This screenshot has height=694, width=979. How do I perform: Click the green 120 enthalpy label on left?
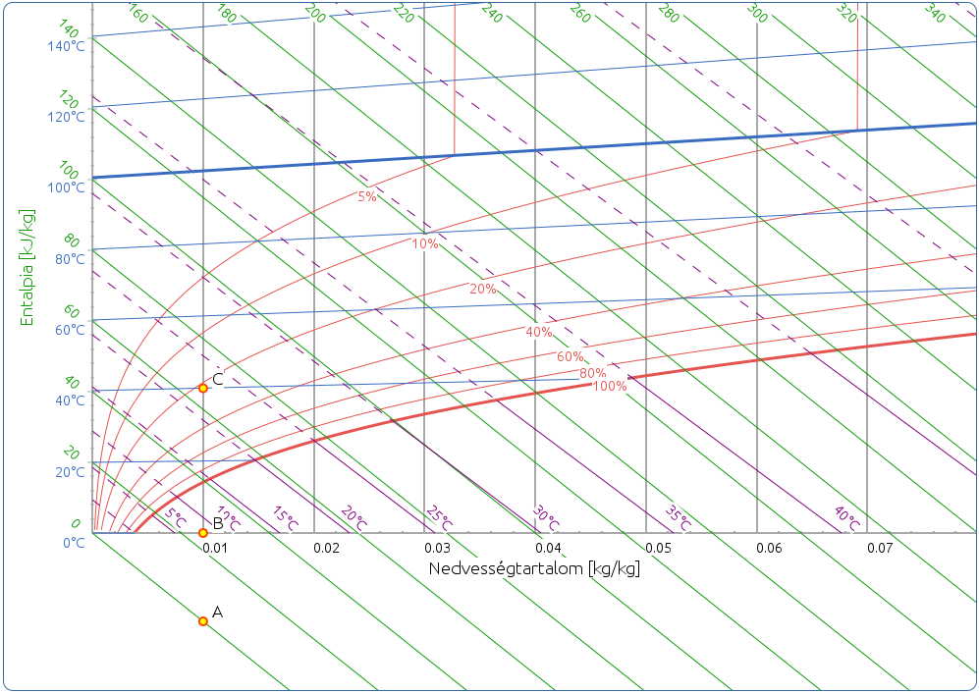pos(69,100)
